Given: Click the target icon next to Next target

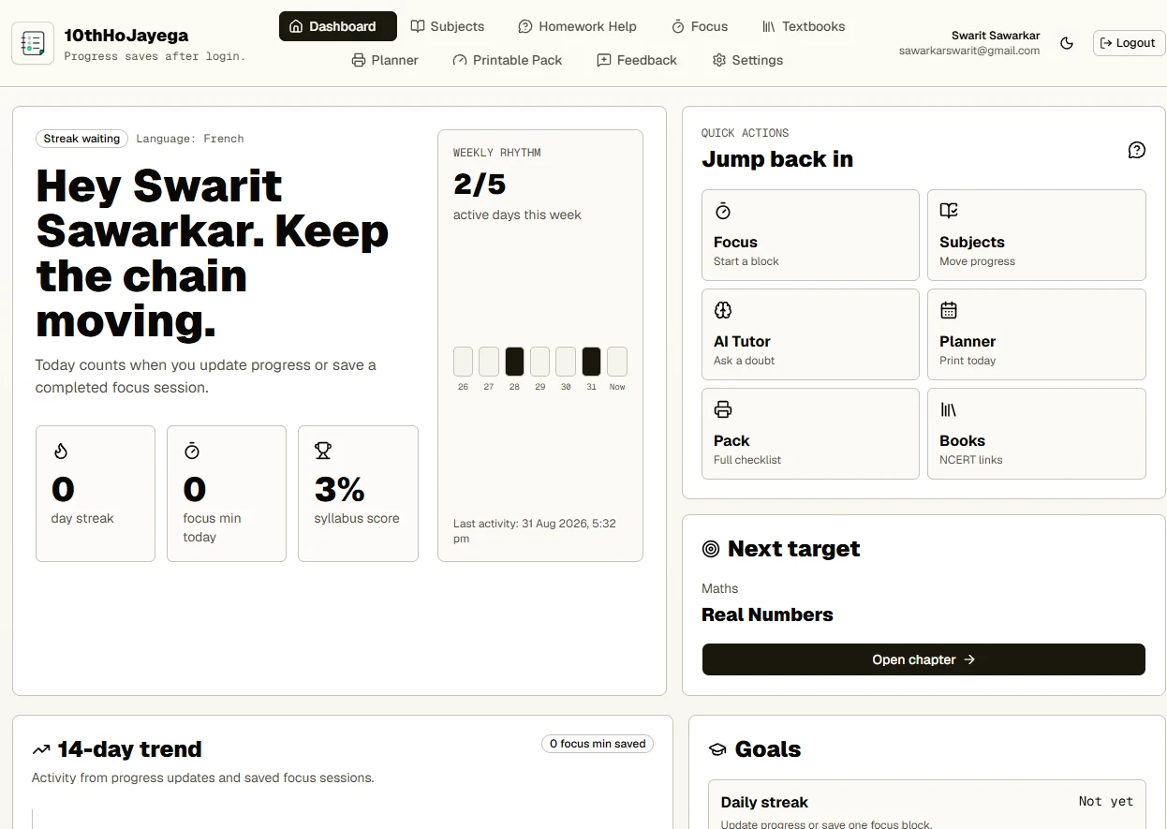Looking at the screenshot, I should click(x=711, y=549).
